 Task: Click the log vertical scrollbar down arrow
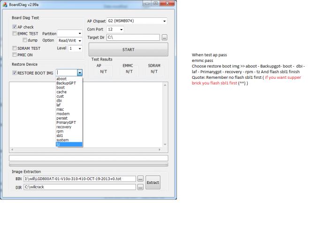point(165,144)
